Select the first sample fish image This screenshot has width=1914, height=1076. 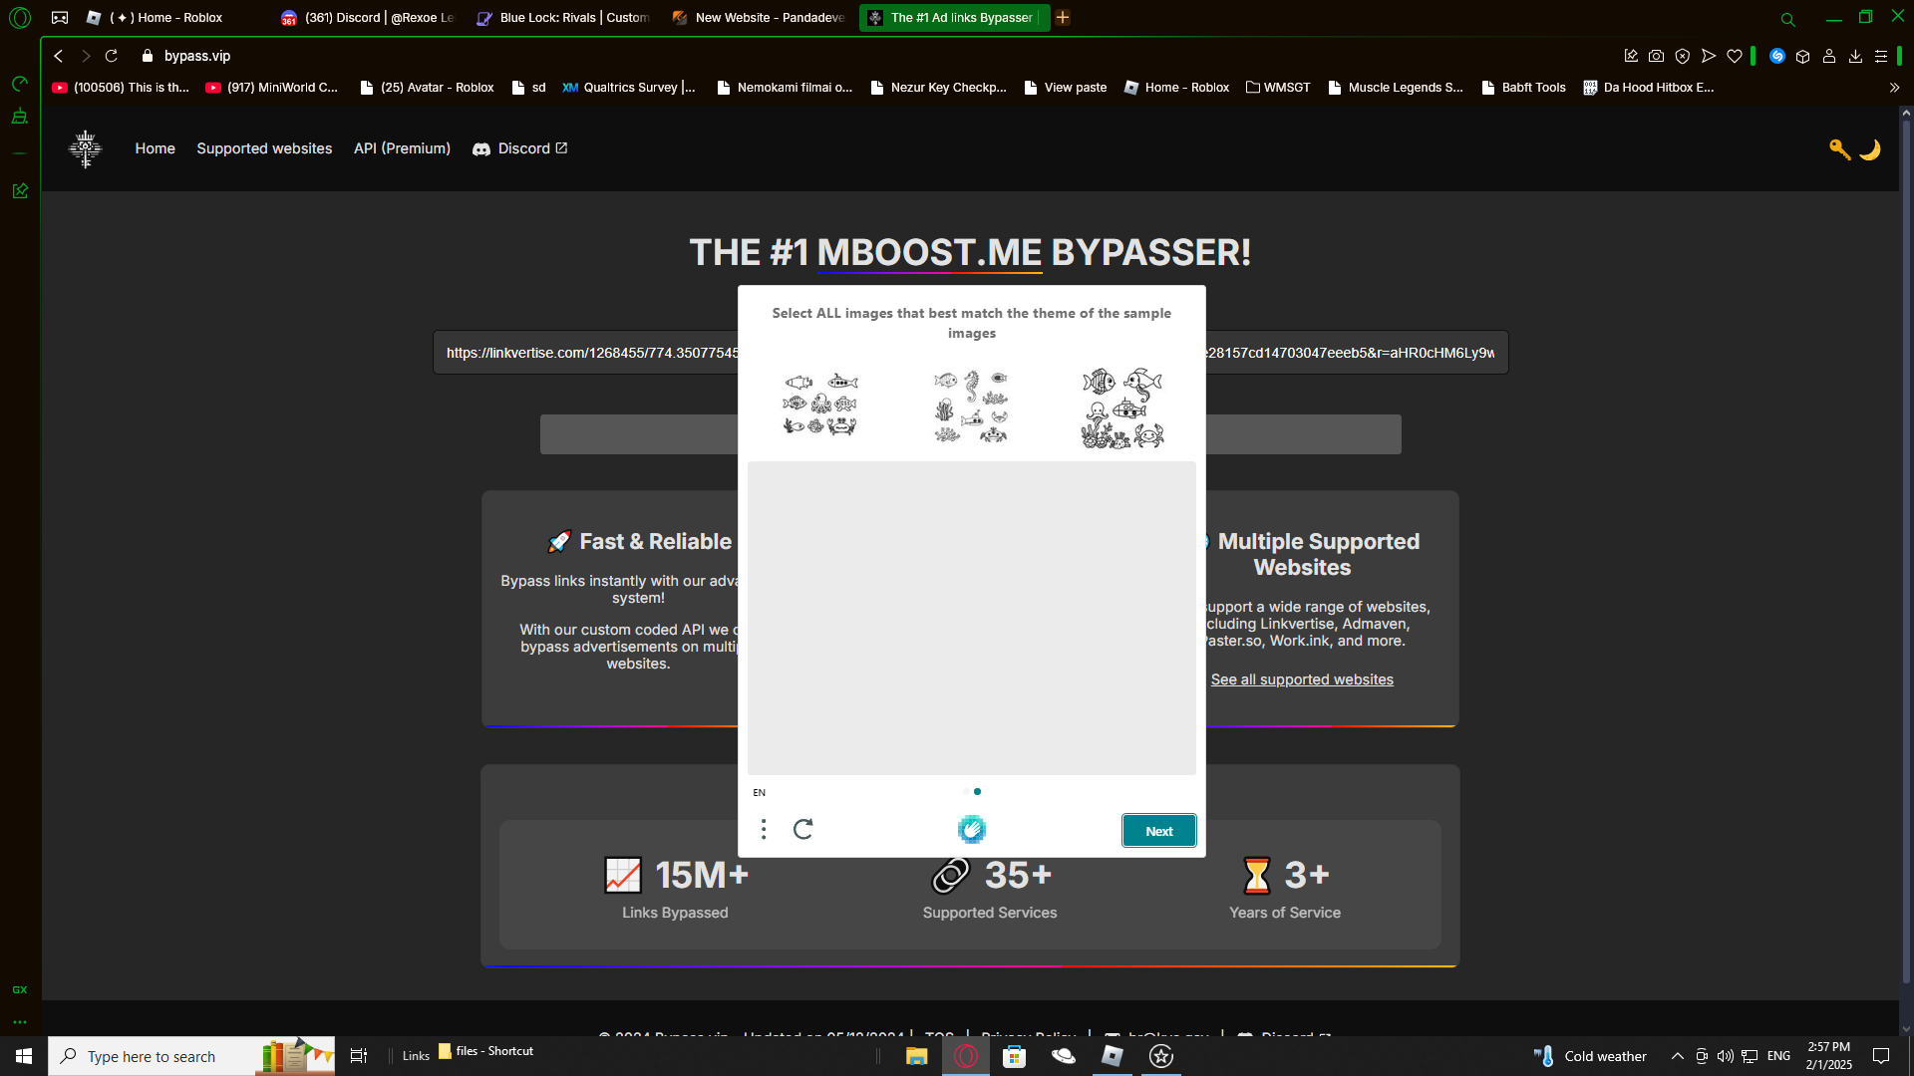click(x=820, y=404)
